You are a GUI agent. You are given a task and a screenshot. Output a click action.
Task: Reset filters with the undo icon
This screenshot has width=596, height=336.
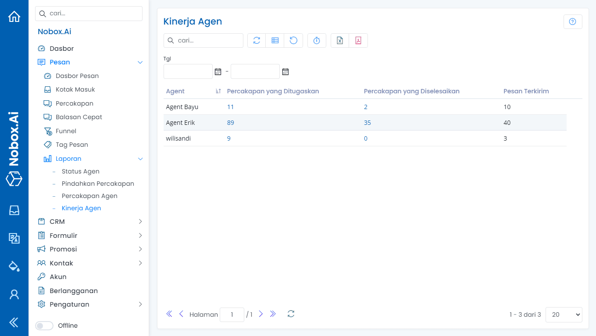[293, 40]
